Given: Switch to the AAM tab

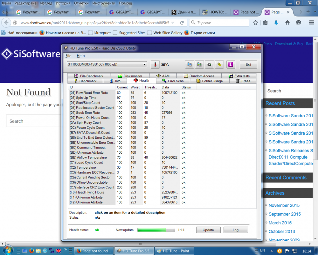Looking at the screenshot, I should [163, 76].
